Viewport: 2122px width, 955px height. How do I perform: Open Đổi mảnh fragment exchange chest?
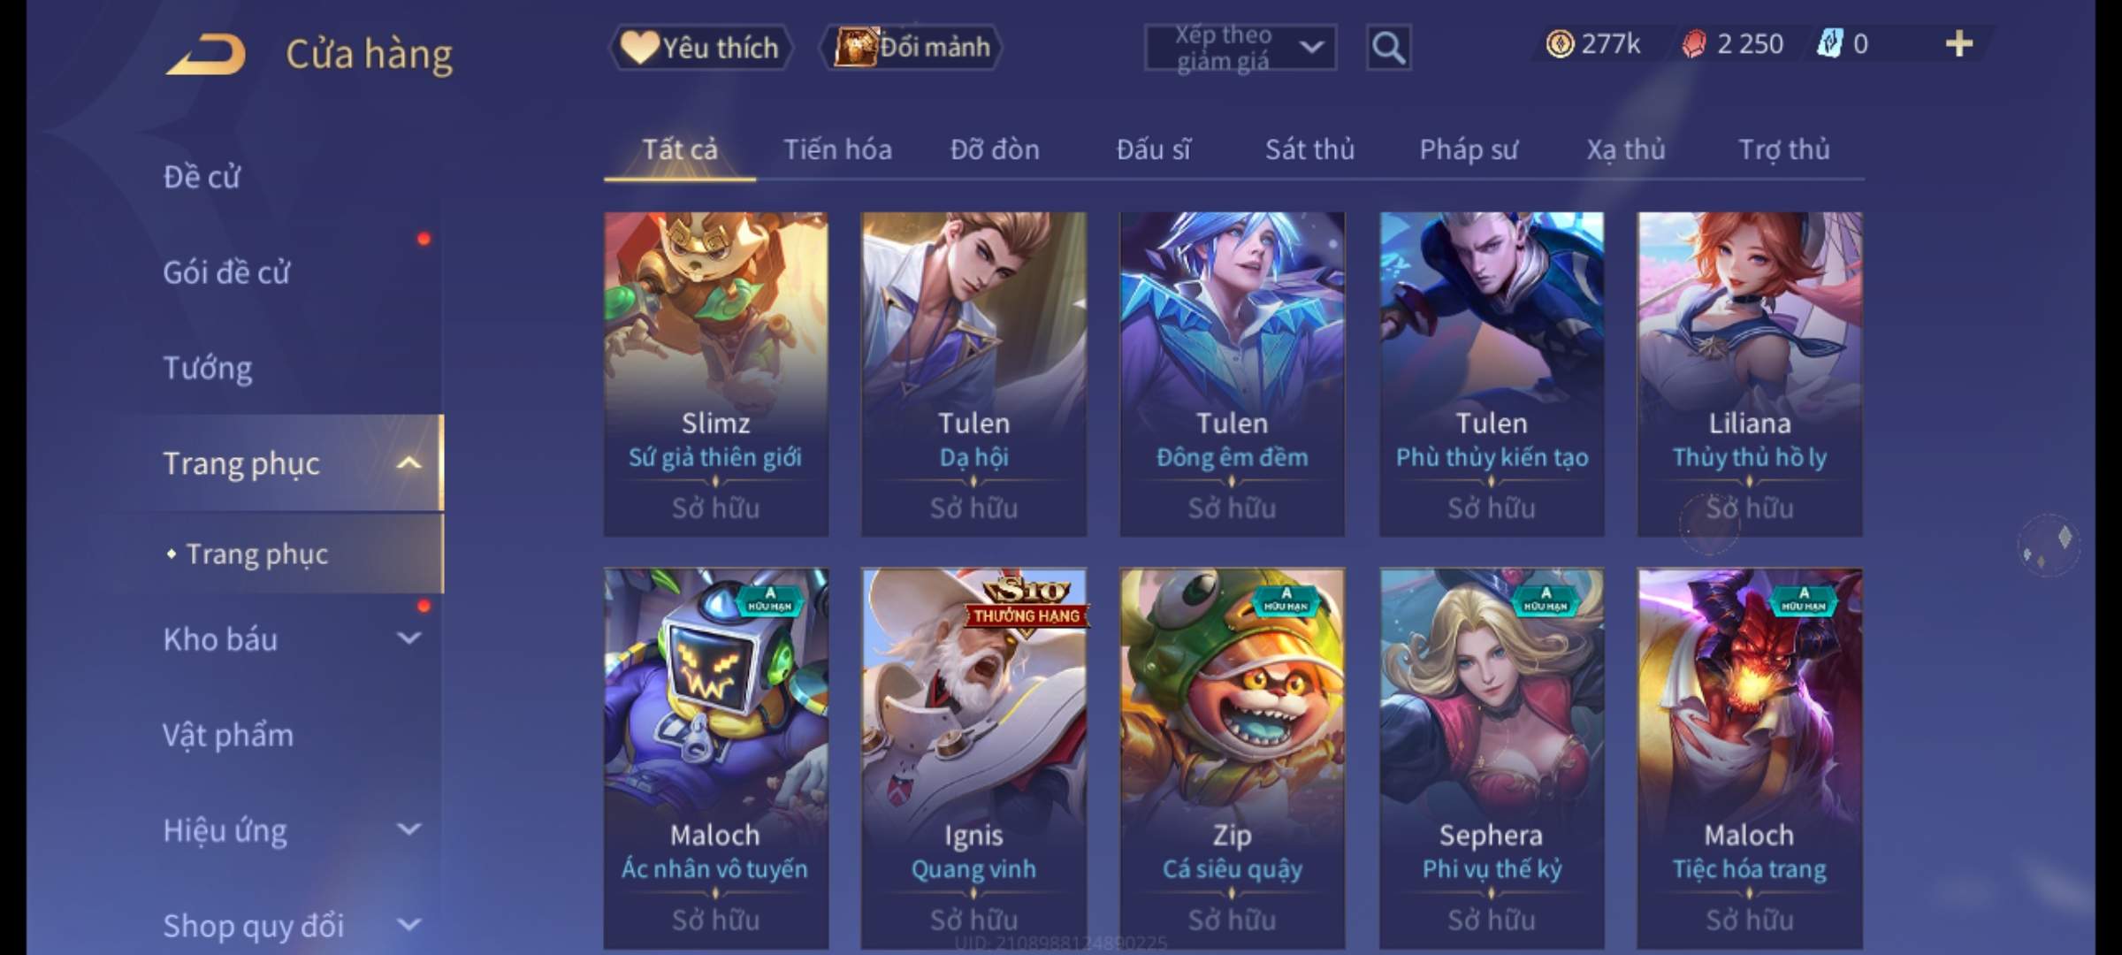click(x=912, y=48)
